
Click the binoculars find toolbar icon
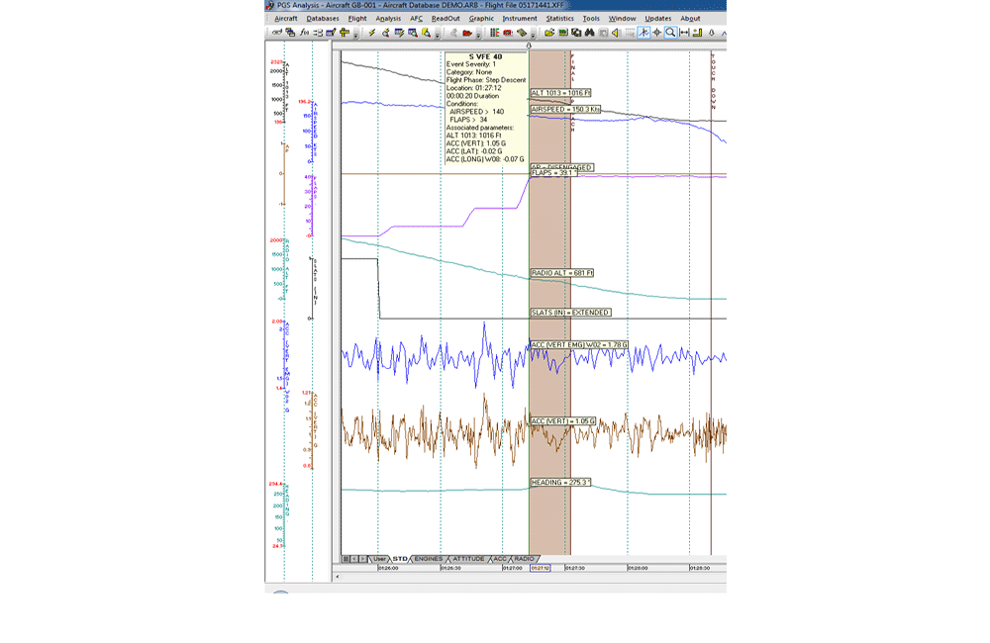[x=590, y=33]
